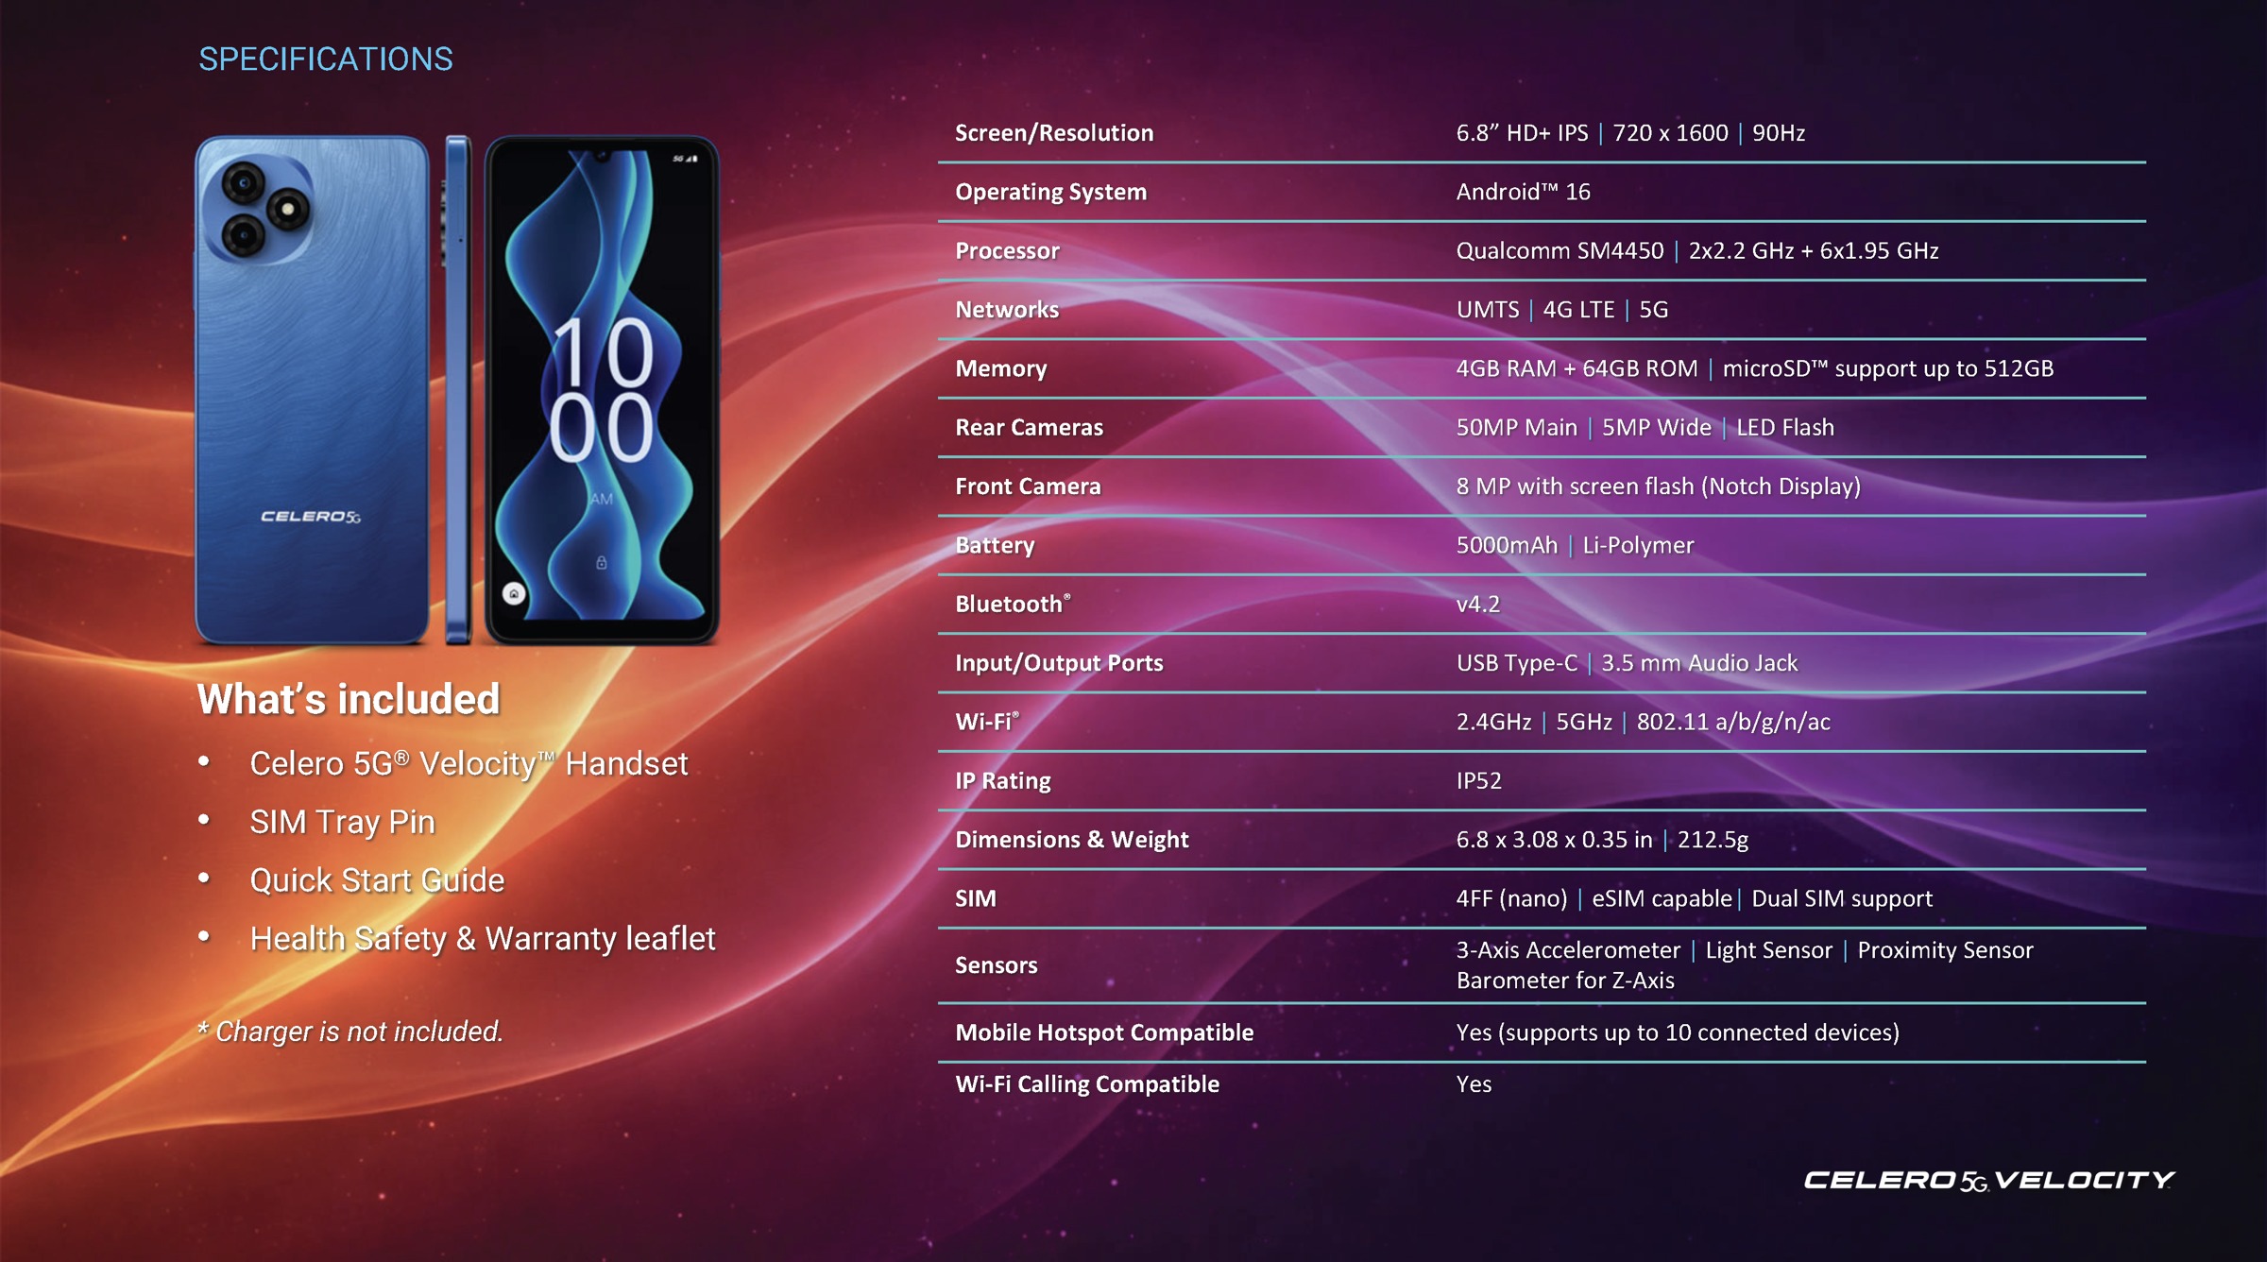Click "Celero 5G Velocity Handset" bullet
Screen dimensions: 2267x1262
point(469,763)
